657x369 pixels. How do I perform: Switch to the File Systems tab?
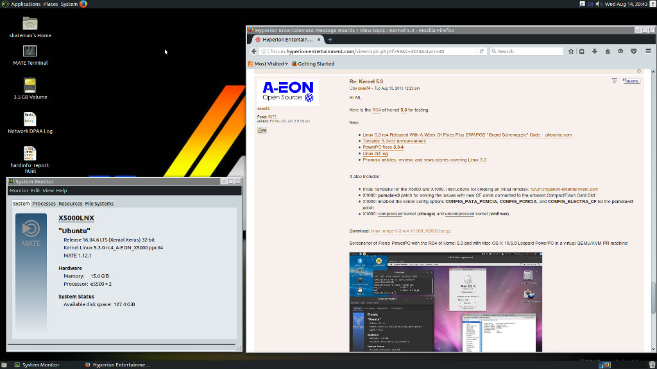click(x=99, y=204)
